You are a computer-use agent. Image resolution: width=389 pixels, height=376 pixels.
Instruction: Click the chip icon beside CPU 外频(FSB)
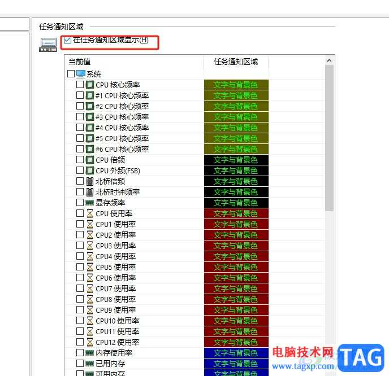click(x=90, y=170)
